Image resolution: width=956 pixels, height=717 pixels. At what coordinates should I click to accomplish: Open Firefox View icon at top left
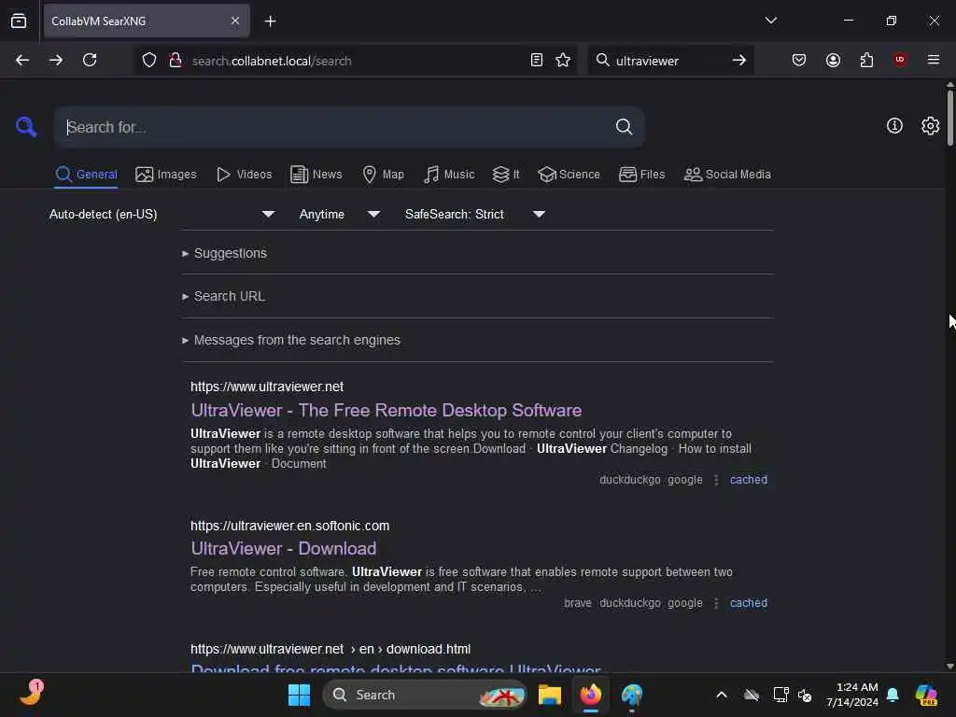(19, 21)
